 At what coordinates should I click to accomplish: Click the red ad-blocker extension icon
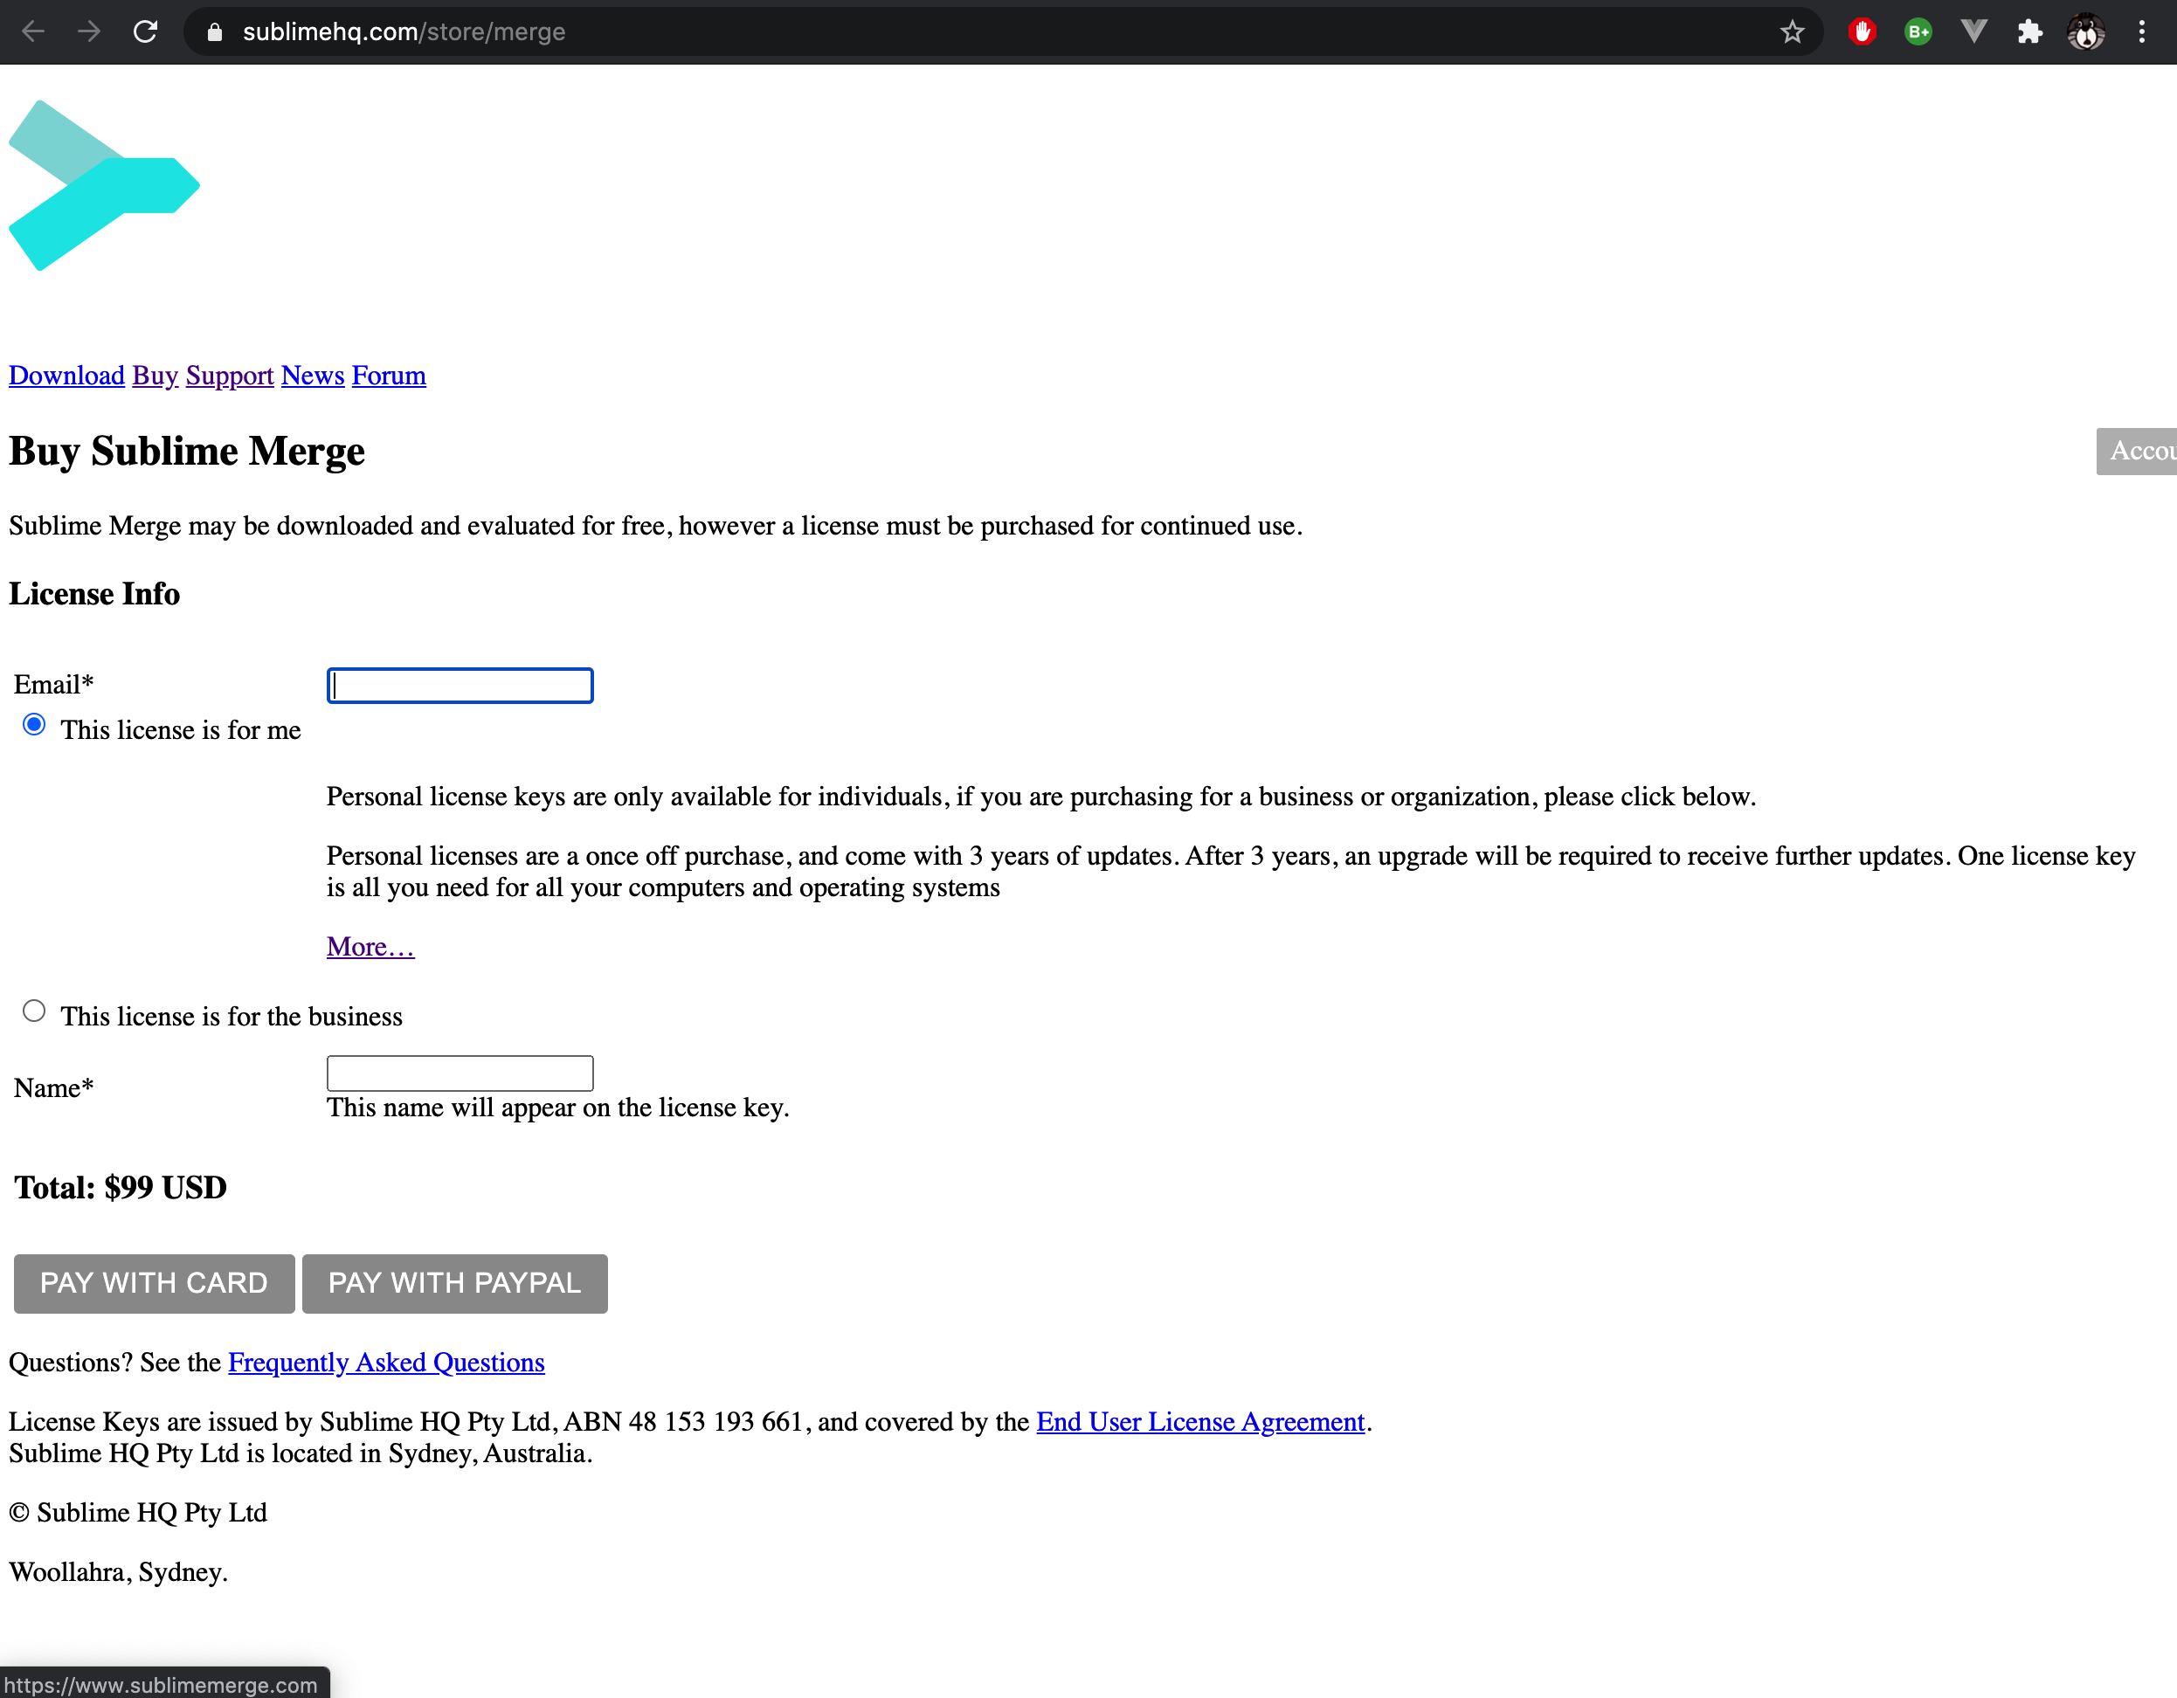(1862, 31)
